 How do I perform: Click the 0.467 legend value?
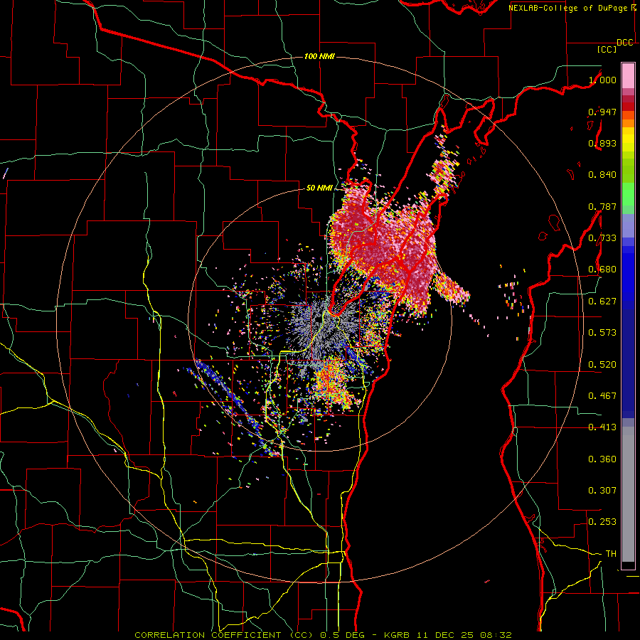point(602,396)
